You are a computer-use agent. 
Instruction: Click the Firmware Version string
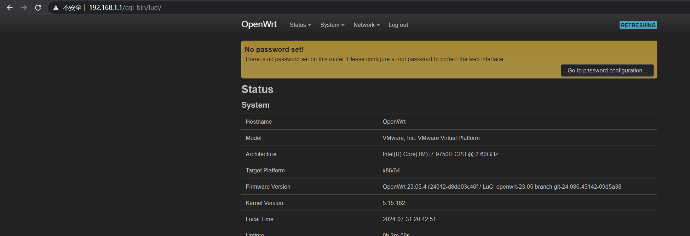(x=501, y=187)
